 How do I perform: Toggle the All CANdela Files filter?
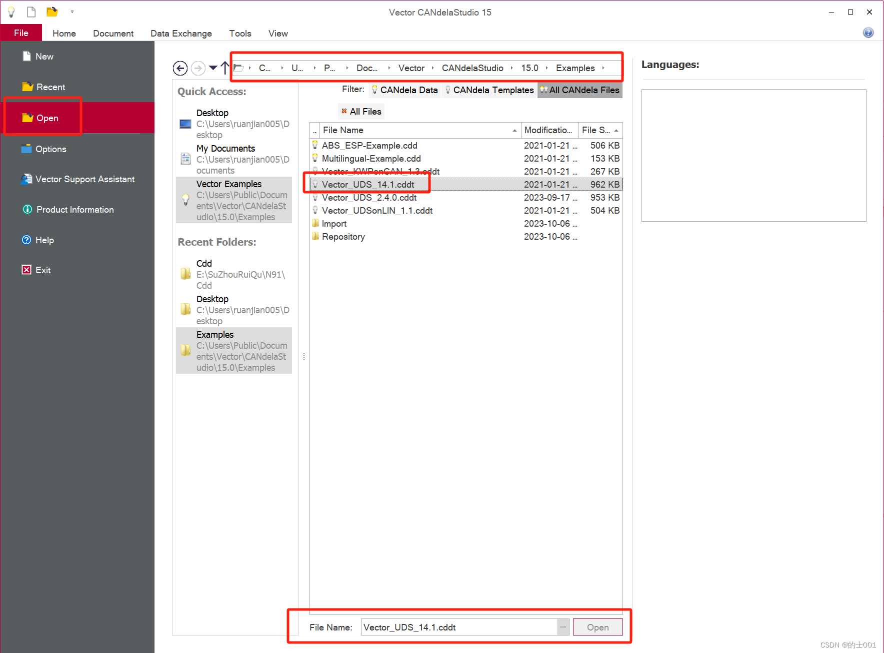579,90
